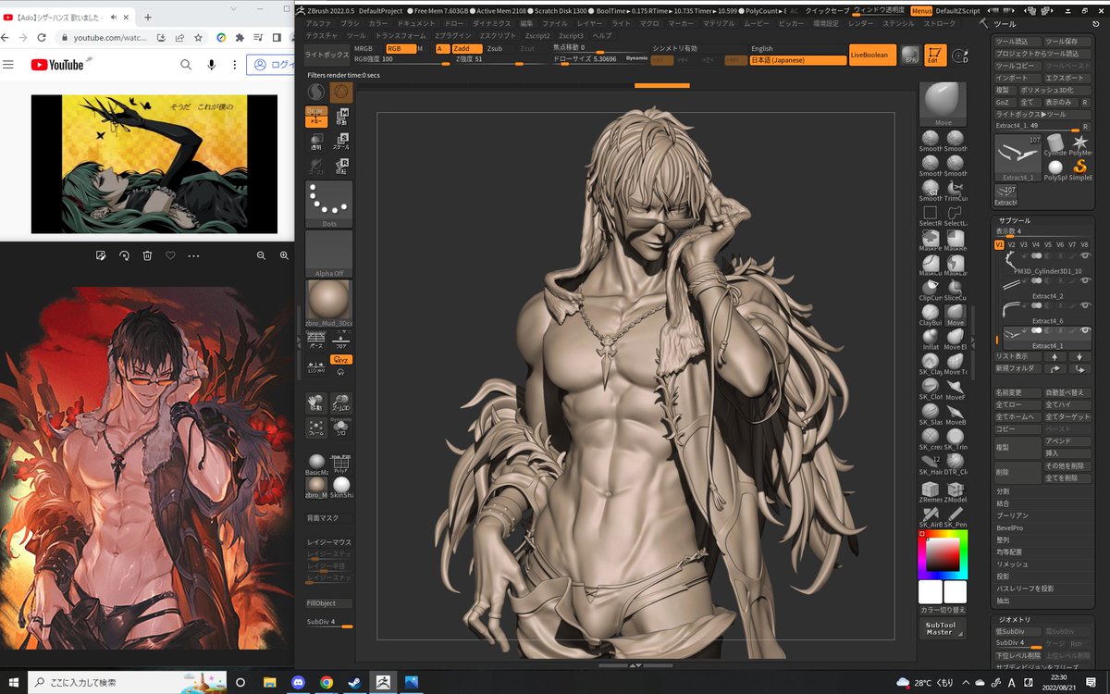This screenshot has height=694, width=1110.
Task: Open the ストローク menu
Action: 940,22
